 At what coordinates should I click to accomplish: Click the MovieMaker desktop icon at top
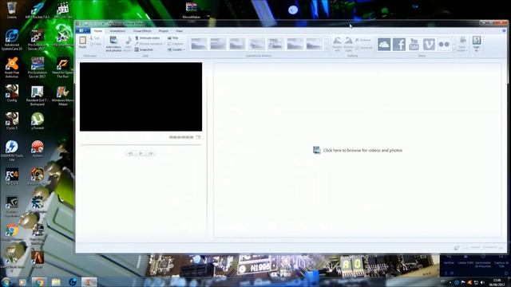(x=192, y=10)
